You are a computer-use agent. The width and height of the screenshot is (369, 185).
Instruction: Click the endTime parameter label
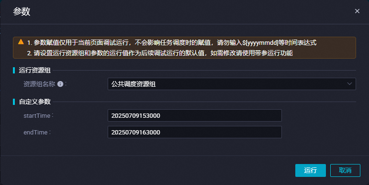35,132
